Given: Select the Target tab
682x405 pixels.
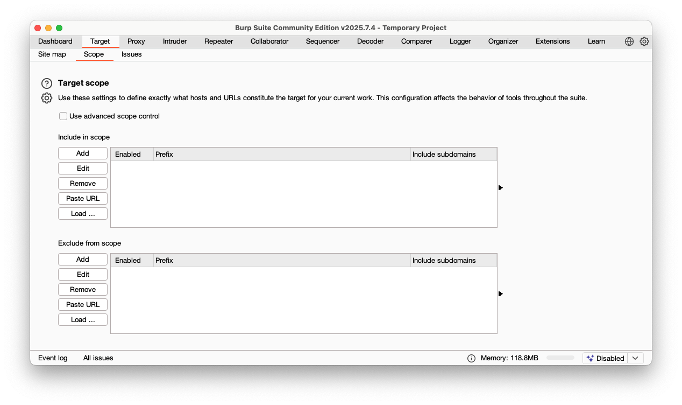Looking at the screenshot, I should tap(100, 41).
